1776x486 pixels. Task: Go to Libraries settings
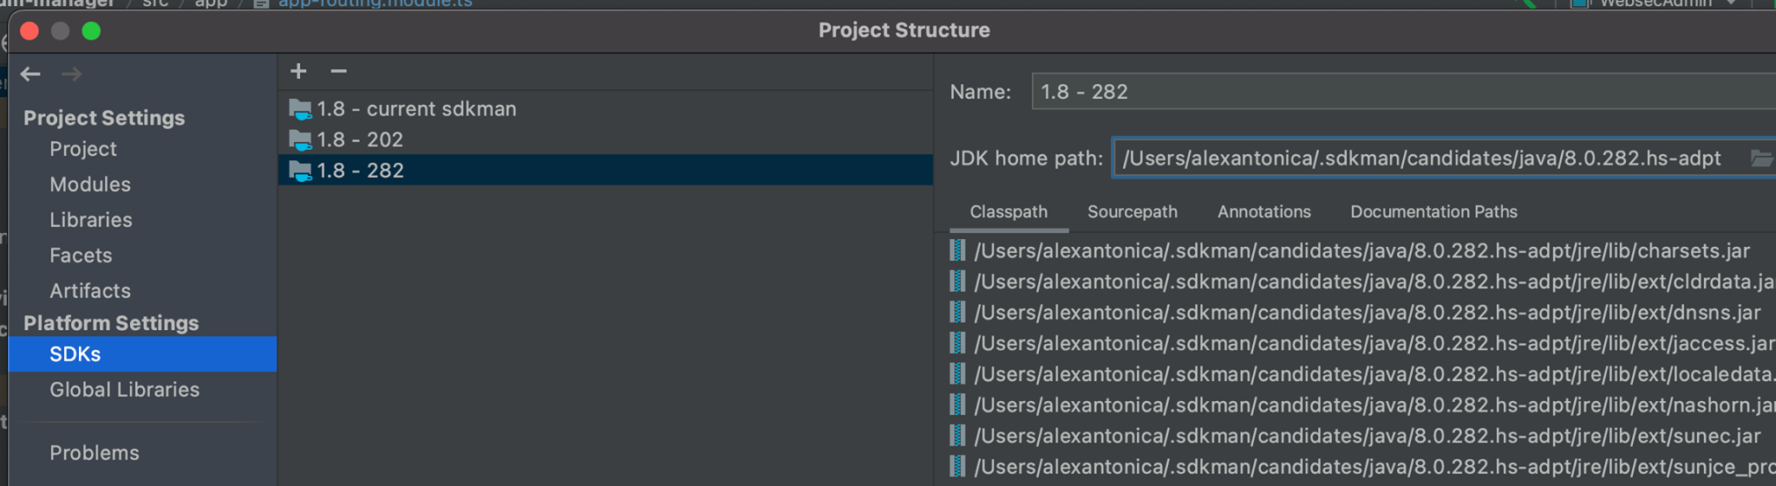[x=91, y=220]
